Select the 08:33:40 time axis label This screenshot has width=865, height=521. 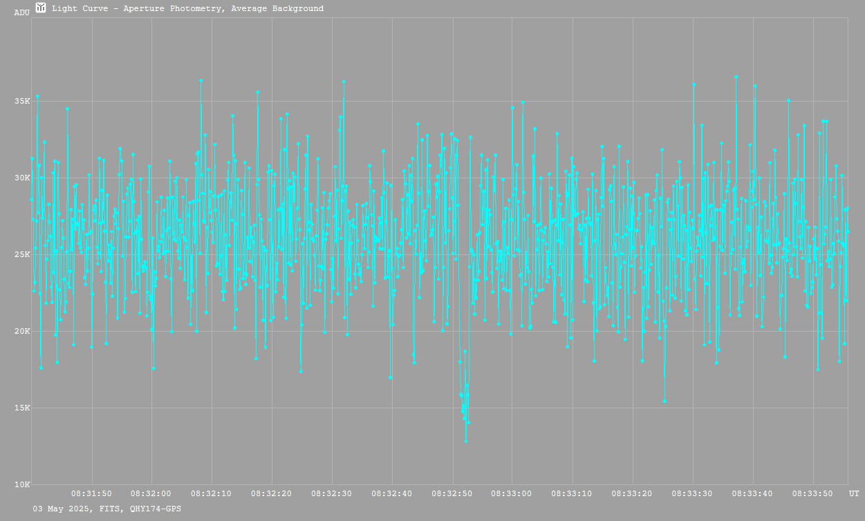[752, 493]
